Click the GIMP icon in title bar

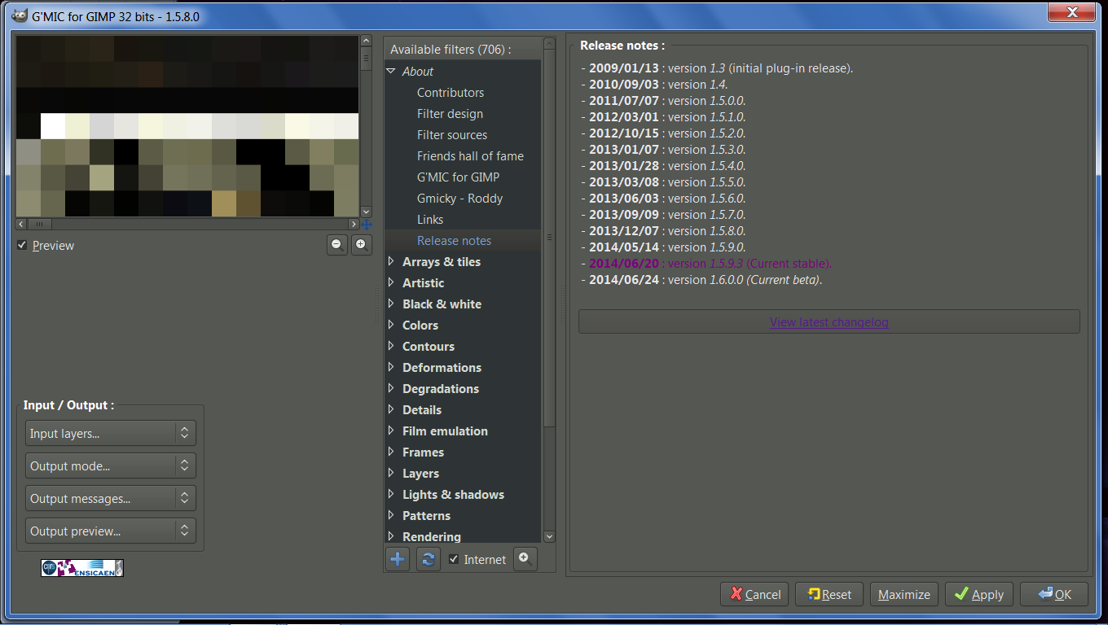pos(19,15)
